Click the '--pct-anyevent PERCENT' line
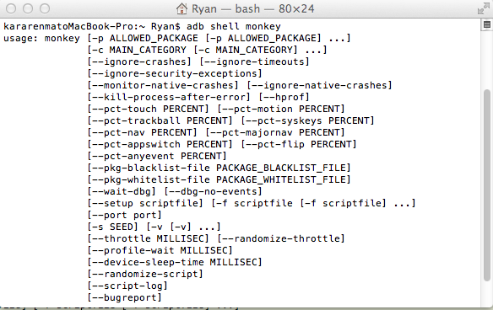Screen dimensions: 493x310 [x=157, y=156]
